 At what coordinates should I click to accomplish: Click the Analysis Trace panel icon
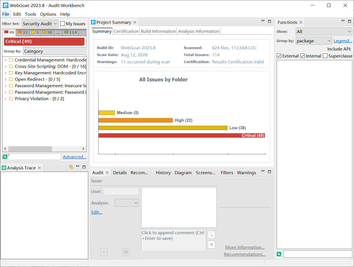pos(4,168)
